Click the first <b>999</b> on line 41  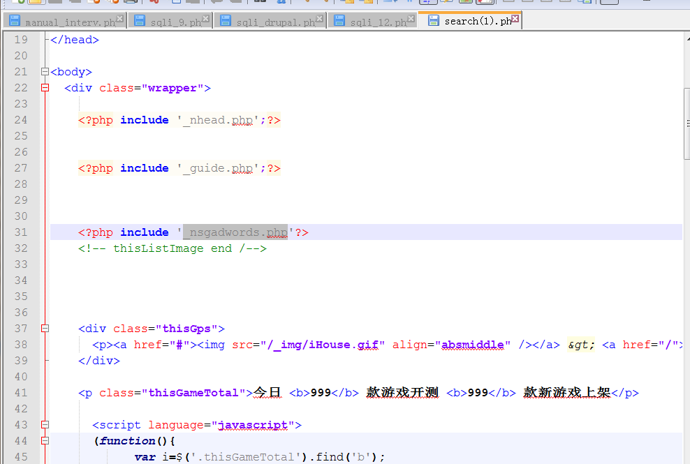click(324, 393)
